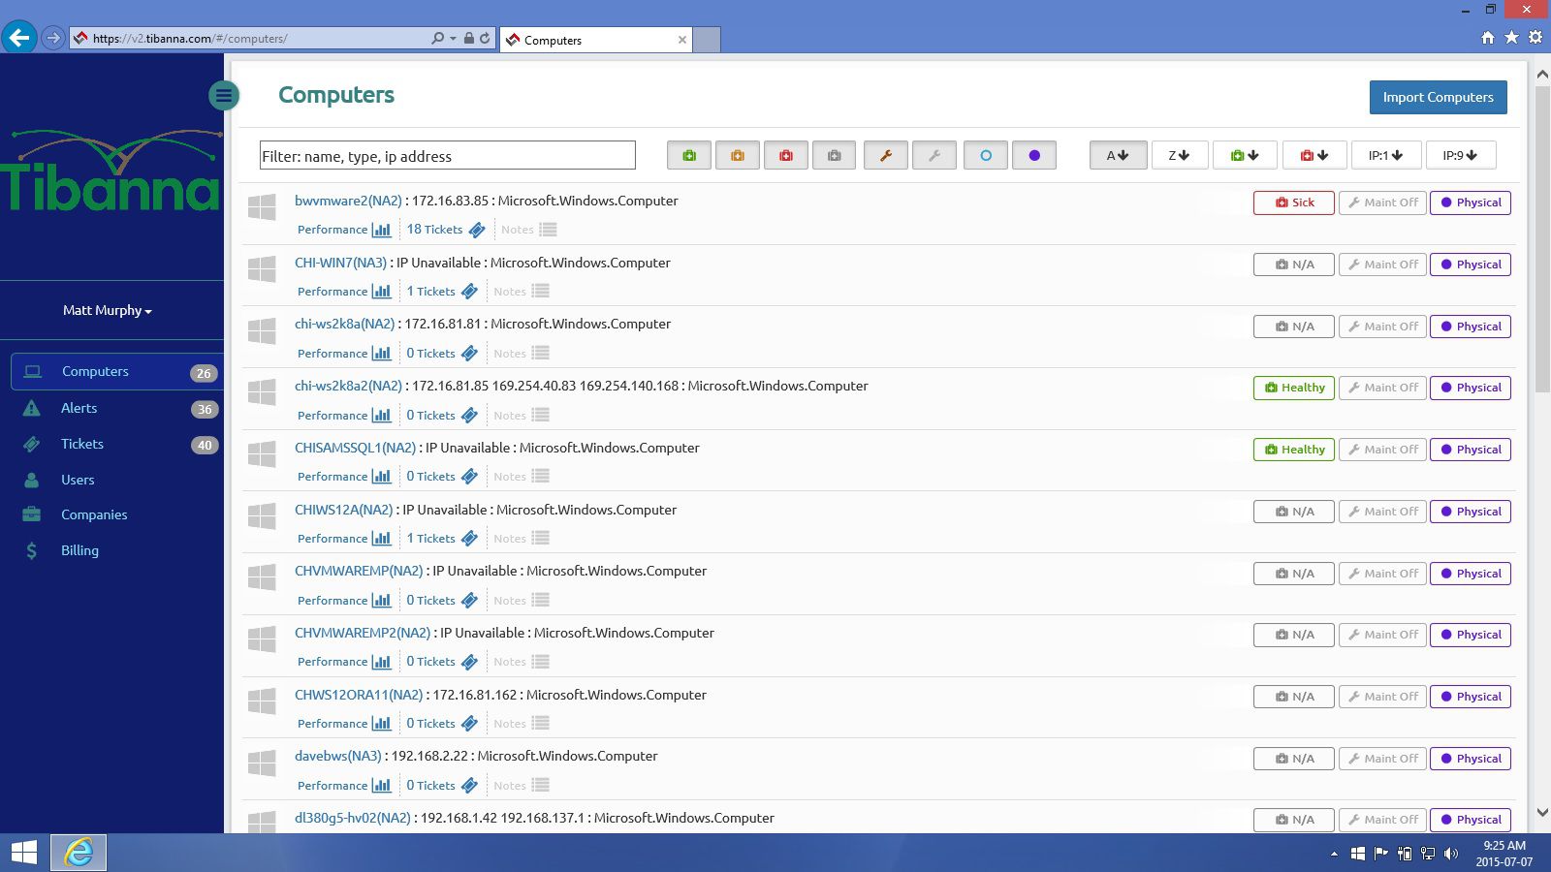Filter computers with maintenance off gray wrench
1551x872 pixels.
click(934, 155)
